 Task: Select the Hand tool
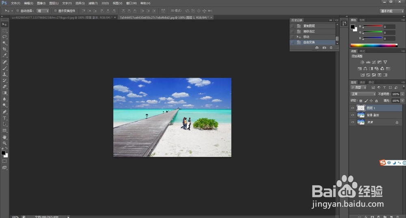click(4, 137)
